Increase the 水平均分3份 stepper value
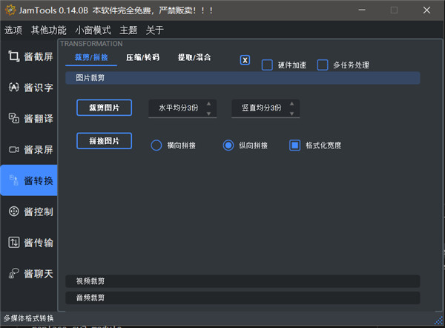This screenshot has height=328, width=445. pos(209,104)
